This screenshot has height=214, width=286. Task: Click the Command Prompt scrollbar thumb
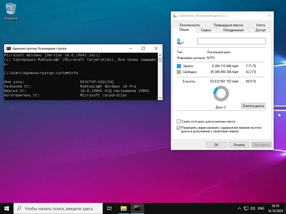(x=160, y=60)
